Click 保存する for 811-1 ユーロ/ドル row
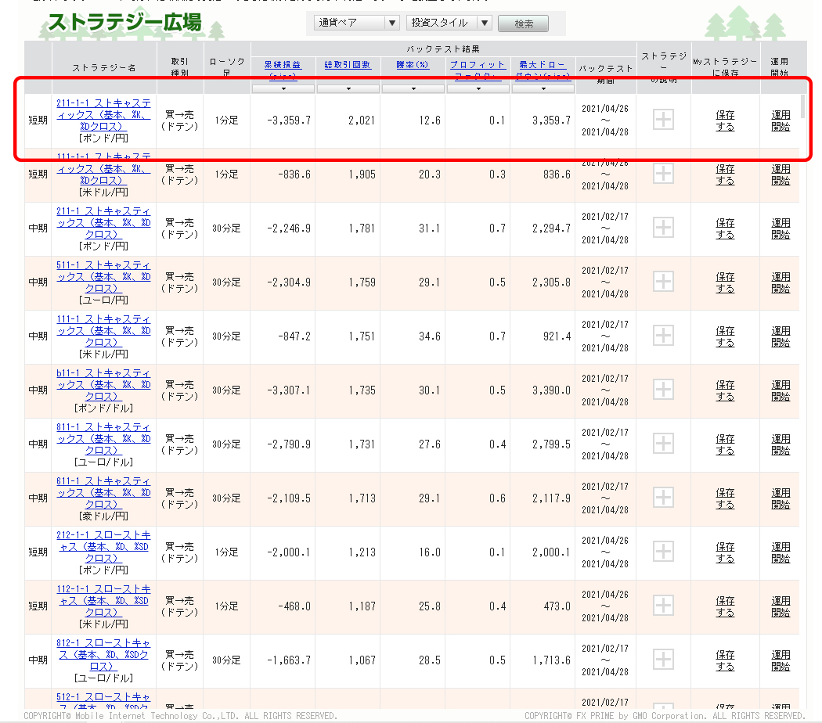Screen dimensions: 822x723 point(725,444)
